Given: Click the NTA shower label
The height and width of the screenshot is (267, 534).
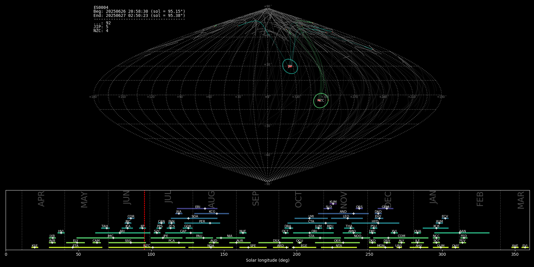Looking at the screenshot, I should [339, 246].
